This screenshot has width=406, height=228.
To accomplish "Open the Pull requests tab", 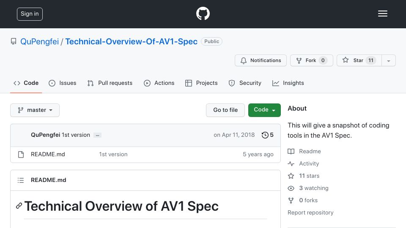I will point(110,83).
